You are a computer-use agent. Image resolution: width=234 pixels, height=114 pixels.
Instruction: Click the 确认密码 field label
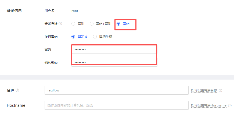click(51, 62)
